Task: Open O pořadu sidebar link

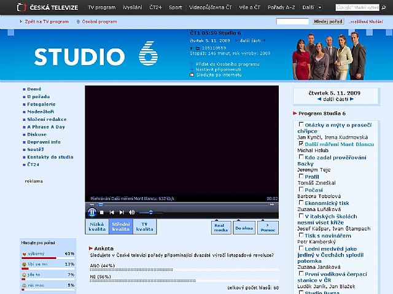Action: (x=38, y=96)
